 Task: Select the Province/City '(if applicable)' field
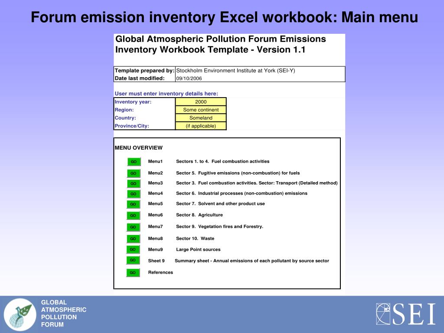tap(201, 126)
